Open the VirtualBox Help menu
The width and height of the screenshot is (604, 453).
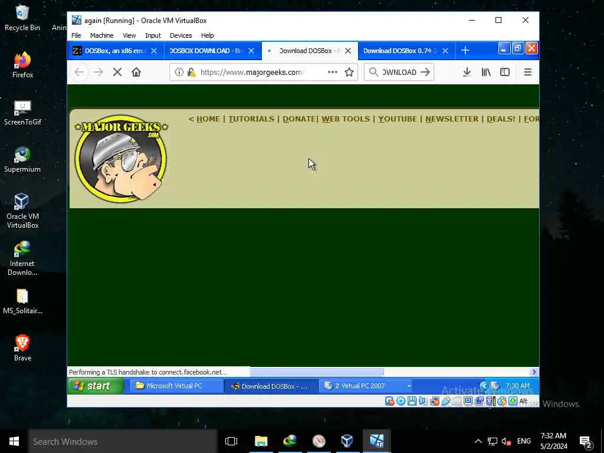[207, 35]
